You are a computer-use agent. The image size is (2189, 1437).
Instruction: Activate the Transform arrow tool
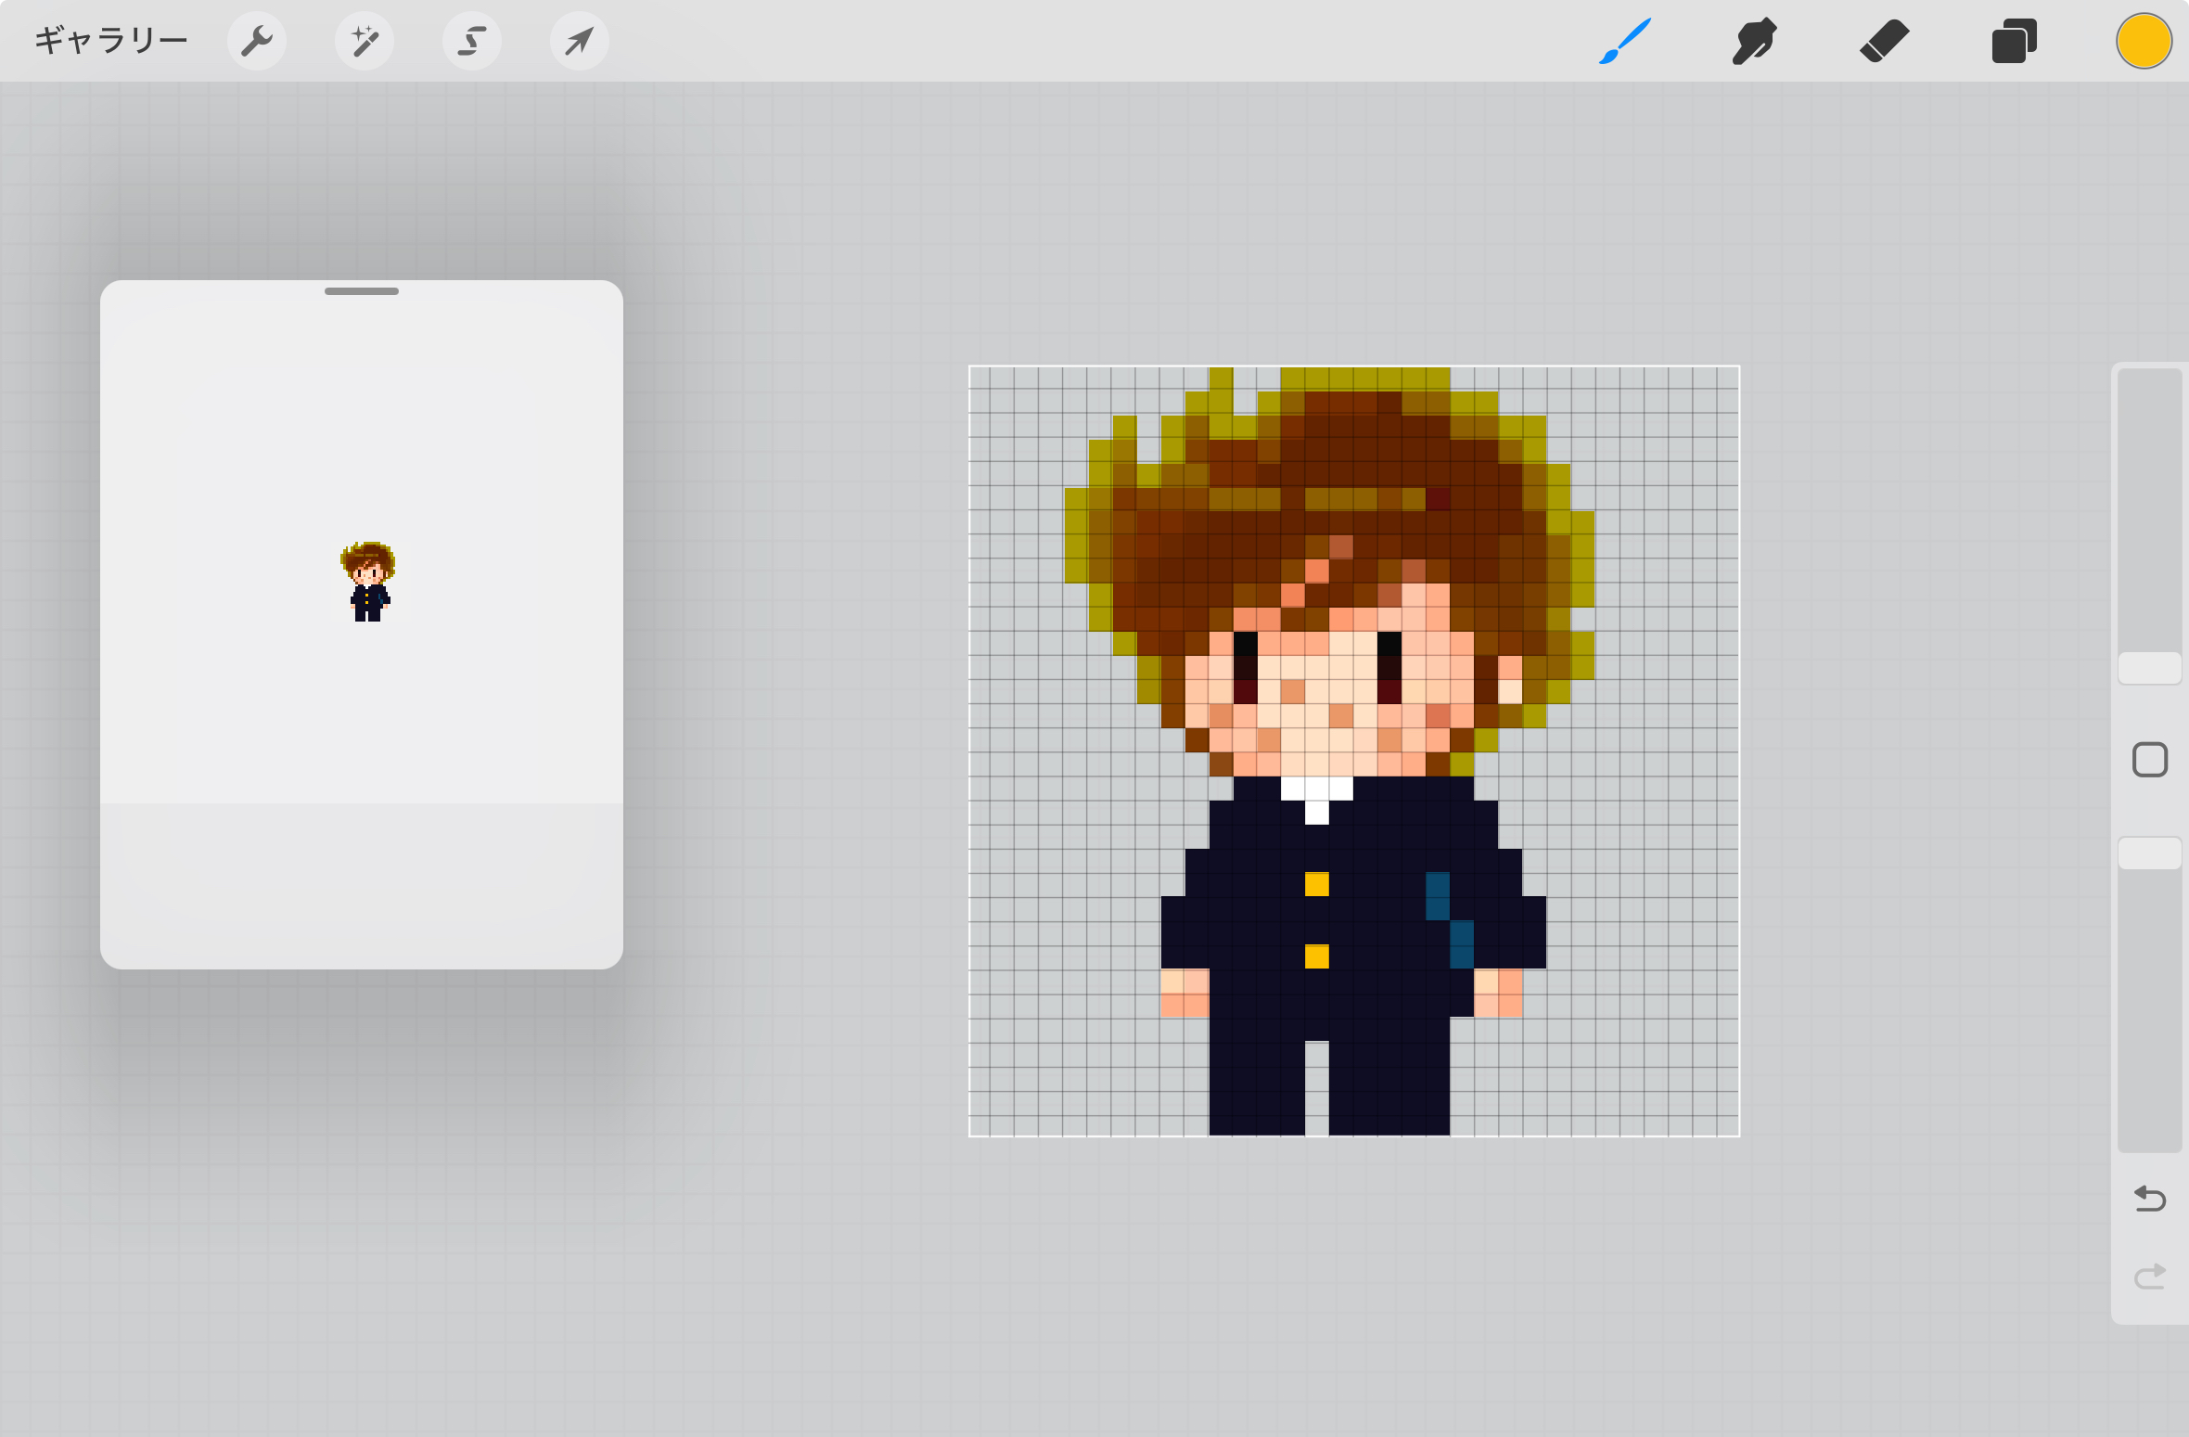pos(580,41)
